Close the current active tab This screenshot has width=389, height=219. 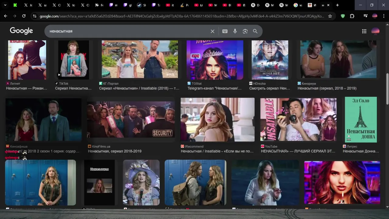pyautogui.click(x=328, y=5)
